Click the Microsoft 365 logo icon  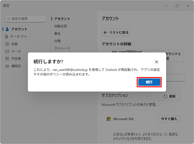109,119
